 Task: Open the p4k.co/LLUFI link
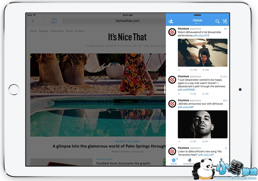[206, 155]
